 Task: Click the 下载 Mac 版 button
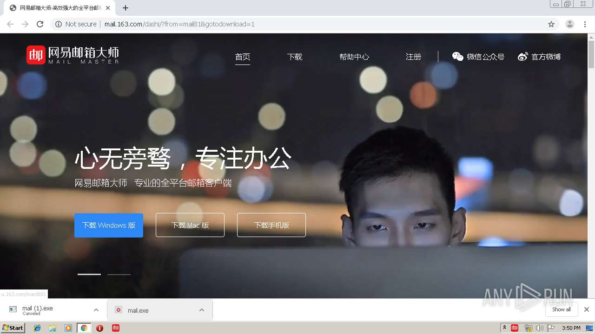[x=190, y=225]
